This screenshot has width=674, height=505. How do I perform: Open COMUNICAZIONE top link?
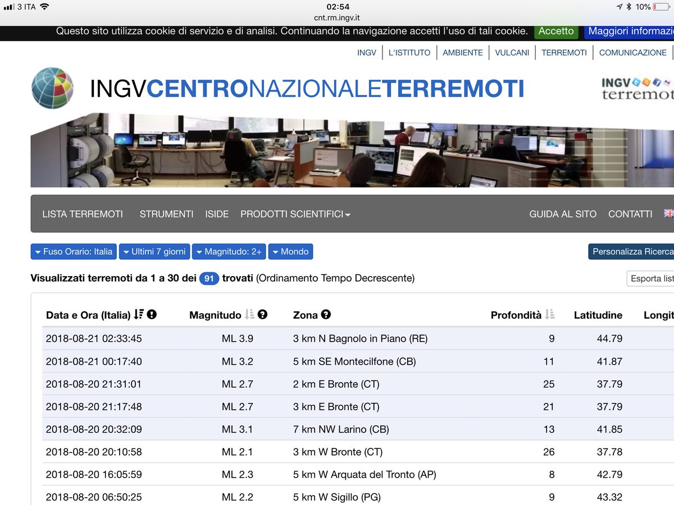point(633,52)
